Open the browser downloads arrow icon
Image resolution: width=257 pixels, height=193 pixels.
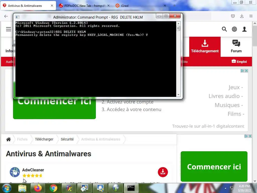242,16
